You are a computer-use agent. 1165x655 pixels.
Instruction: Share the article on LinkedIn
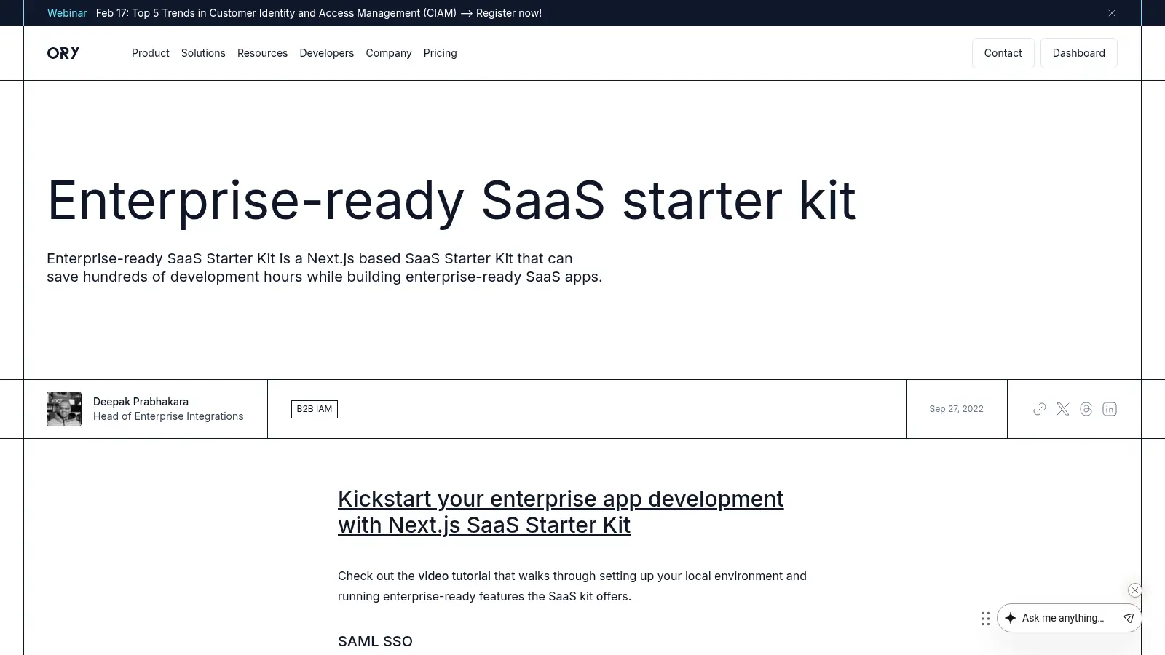(x=1110, y=409)
